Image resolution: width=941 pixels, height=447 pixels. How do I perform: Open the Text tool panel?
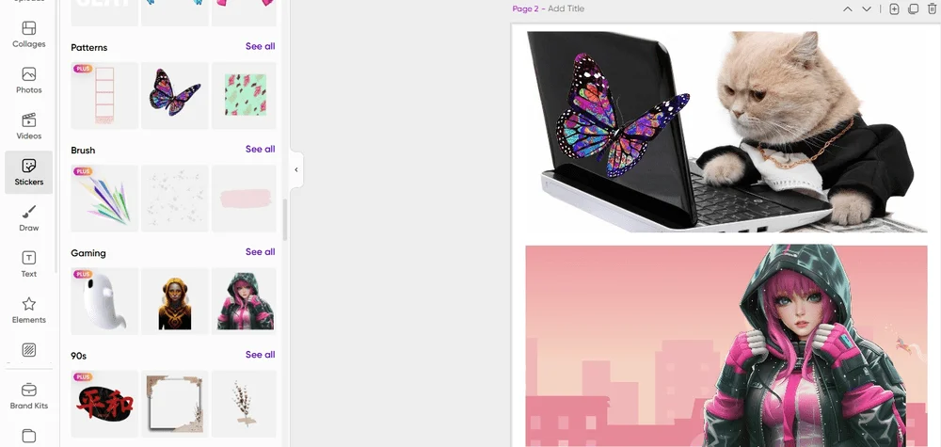[x=29, y=264]
